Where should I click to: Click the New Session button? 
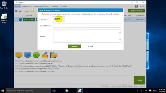point(136,11)
